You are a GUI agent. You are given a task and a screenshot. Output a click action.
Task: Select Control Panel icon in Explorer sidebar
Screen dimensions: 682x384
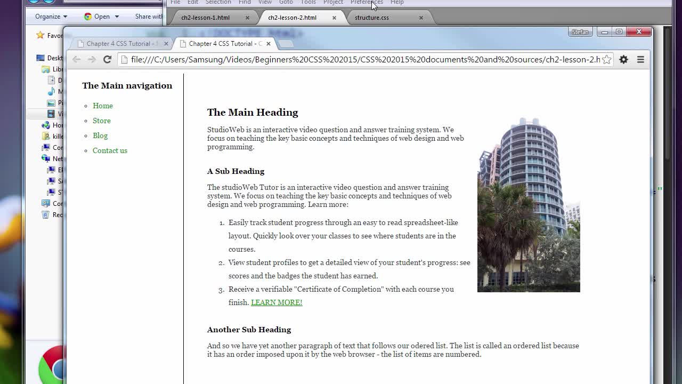[x=46, y=203]
